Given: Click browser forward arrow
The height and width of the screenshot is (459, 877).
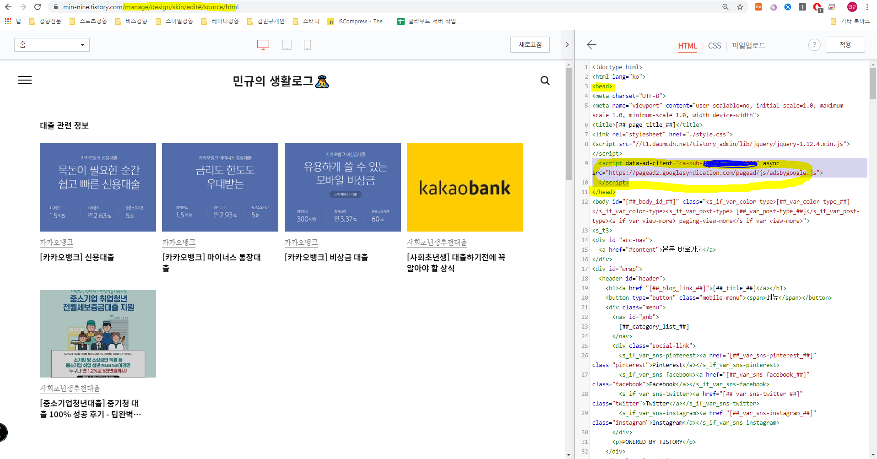Looking at the screenshot, I should (23, 7).
